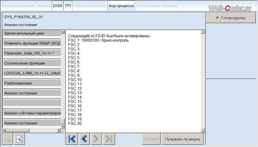Click text panel scroll up arrow

[203, 32]
